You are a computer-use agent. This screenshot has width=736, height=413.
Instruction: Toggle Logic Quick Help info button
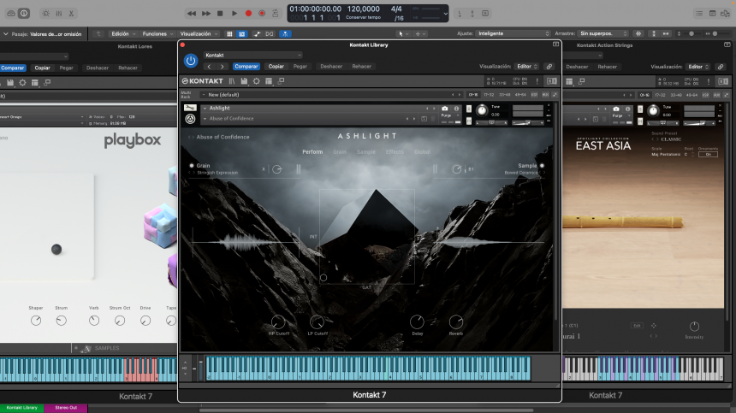coord(24,14)
